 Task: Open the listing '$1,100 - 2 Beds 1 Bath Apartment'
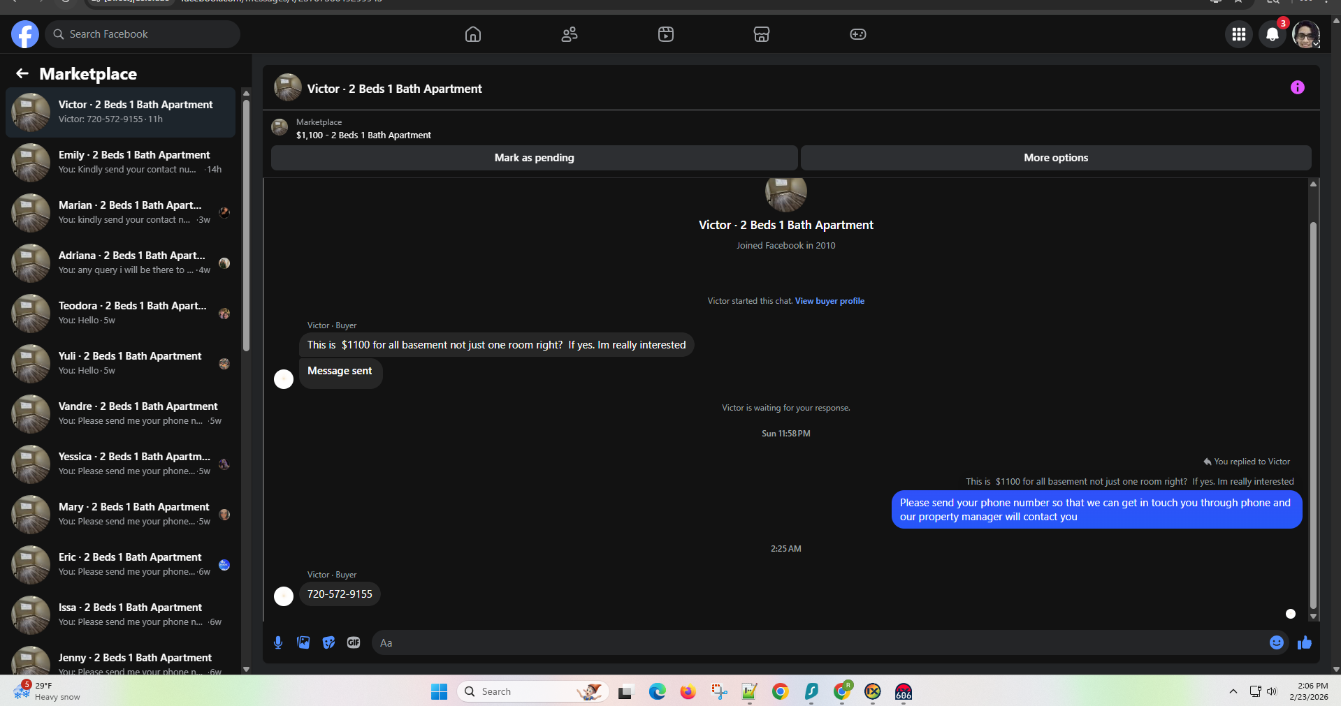363,135
